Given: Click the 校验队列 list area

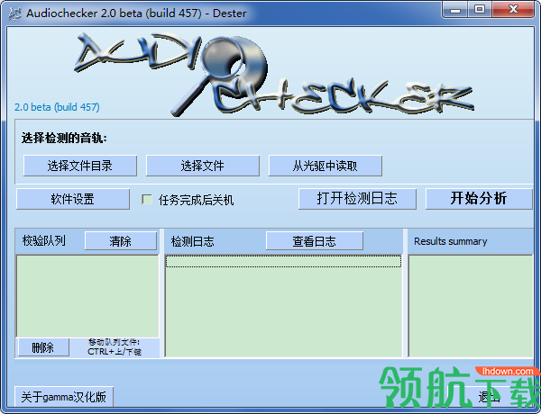Looking at the screenshot, I should tap(87, 296).
